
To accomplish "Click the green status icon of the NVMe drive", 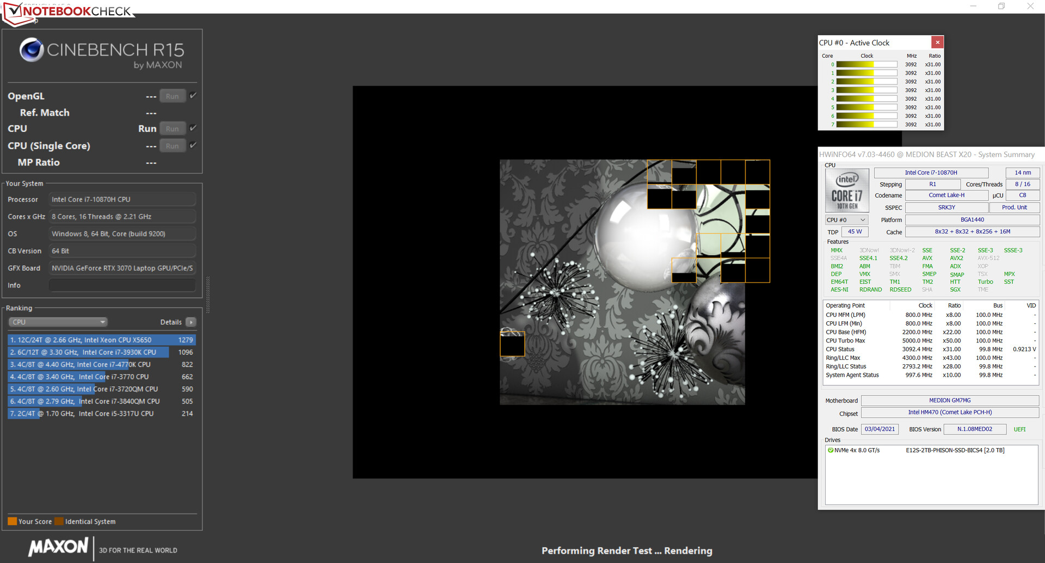I will pyautogui.click(x=831, y=450).
